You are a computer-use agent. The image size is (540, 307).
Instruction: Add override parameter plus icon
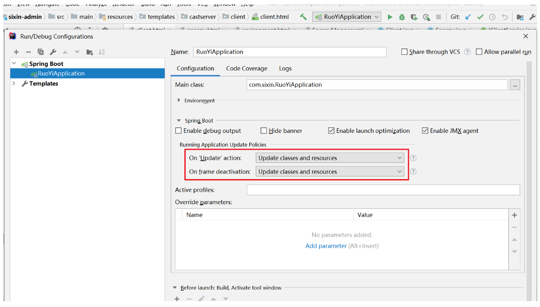coord(514,215)
